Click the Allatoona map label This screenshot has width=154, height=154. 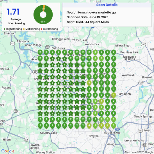pyautogui.click(x=23, y=41)
